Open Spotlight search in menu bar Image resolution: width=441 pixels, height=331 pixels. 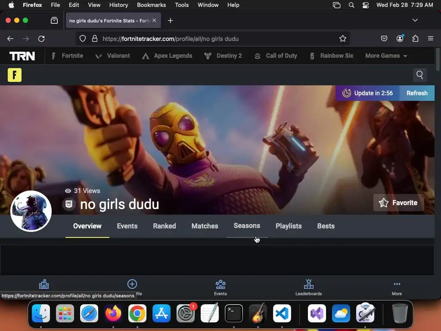[x=351, y=5]
